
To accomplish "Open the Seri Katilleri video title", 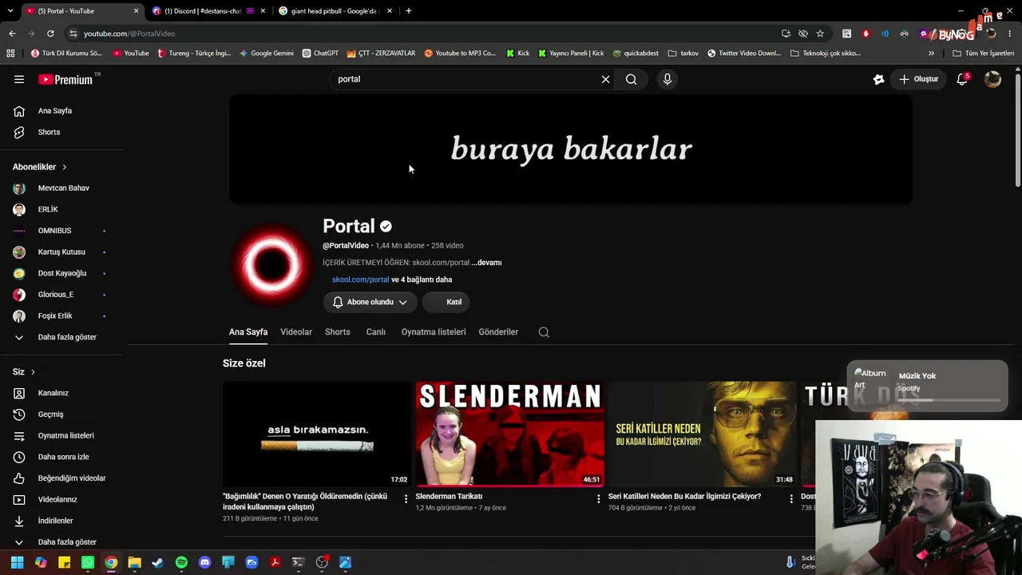I will [x=684, y=497].
